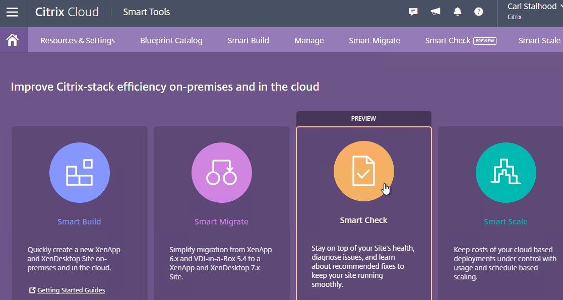Click the 'Citrix' organization name under Carl Stalhood
Image resolution: width=563 pixels, height=300 pixels.
tap(515, 17)
